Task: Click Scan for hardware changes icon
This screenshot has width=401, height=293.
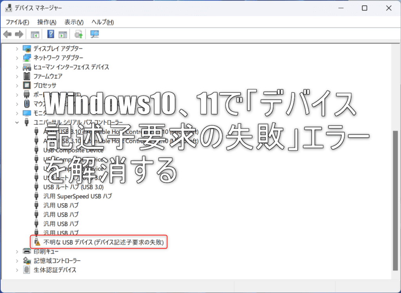Action: click(95, 34)
